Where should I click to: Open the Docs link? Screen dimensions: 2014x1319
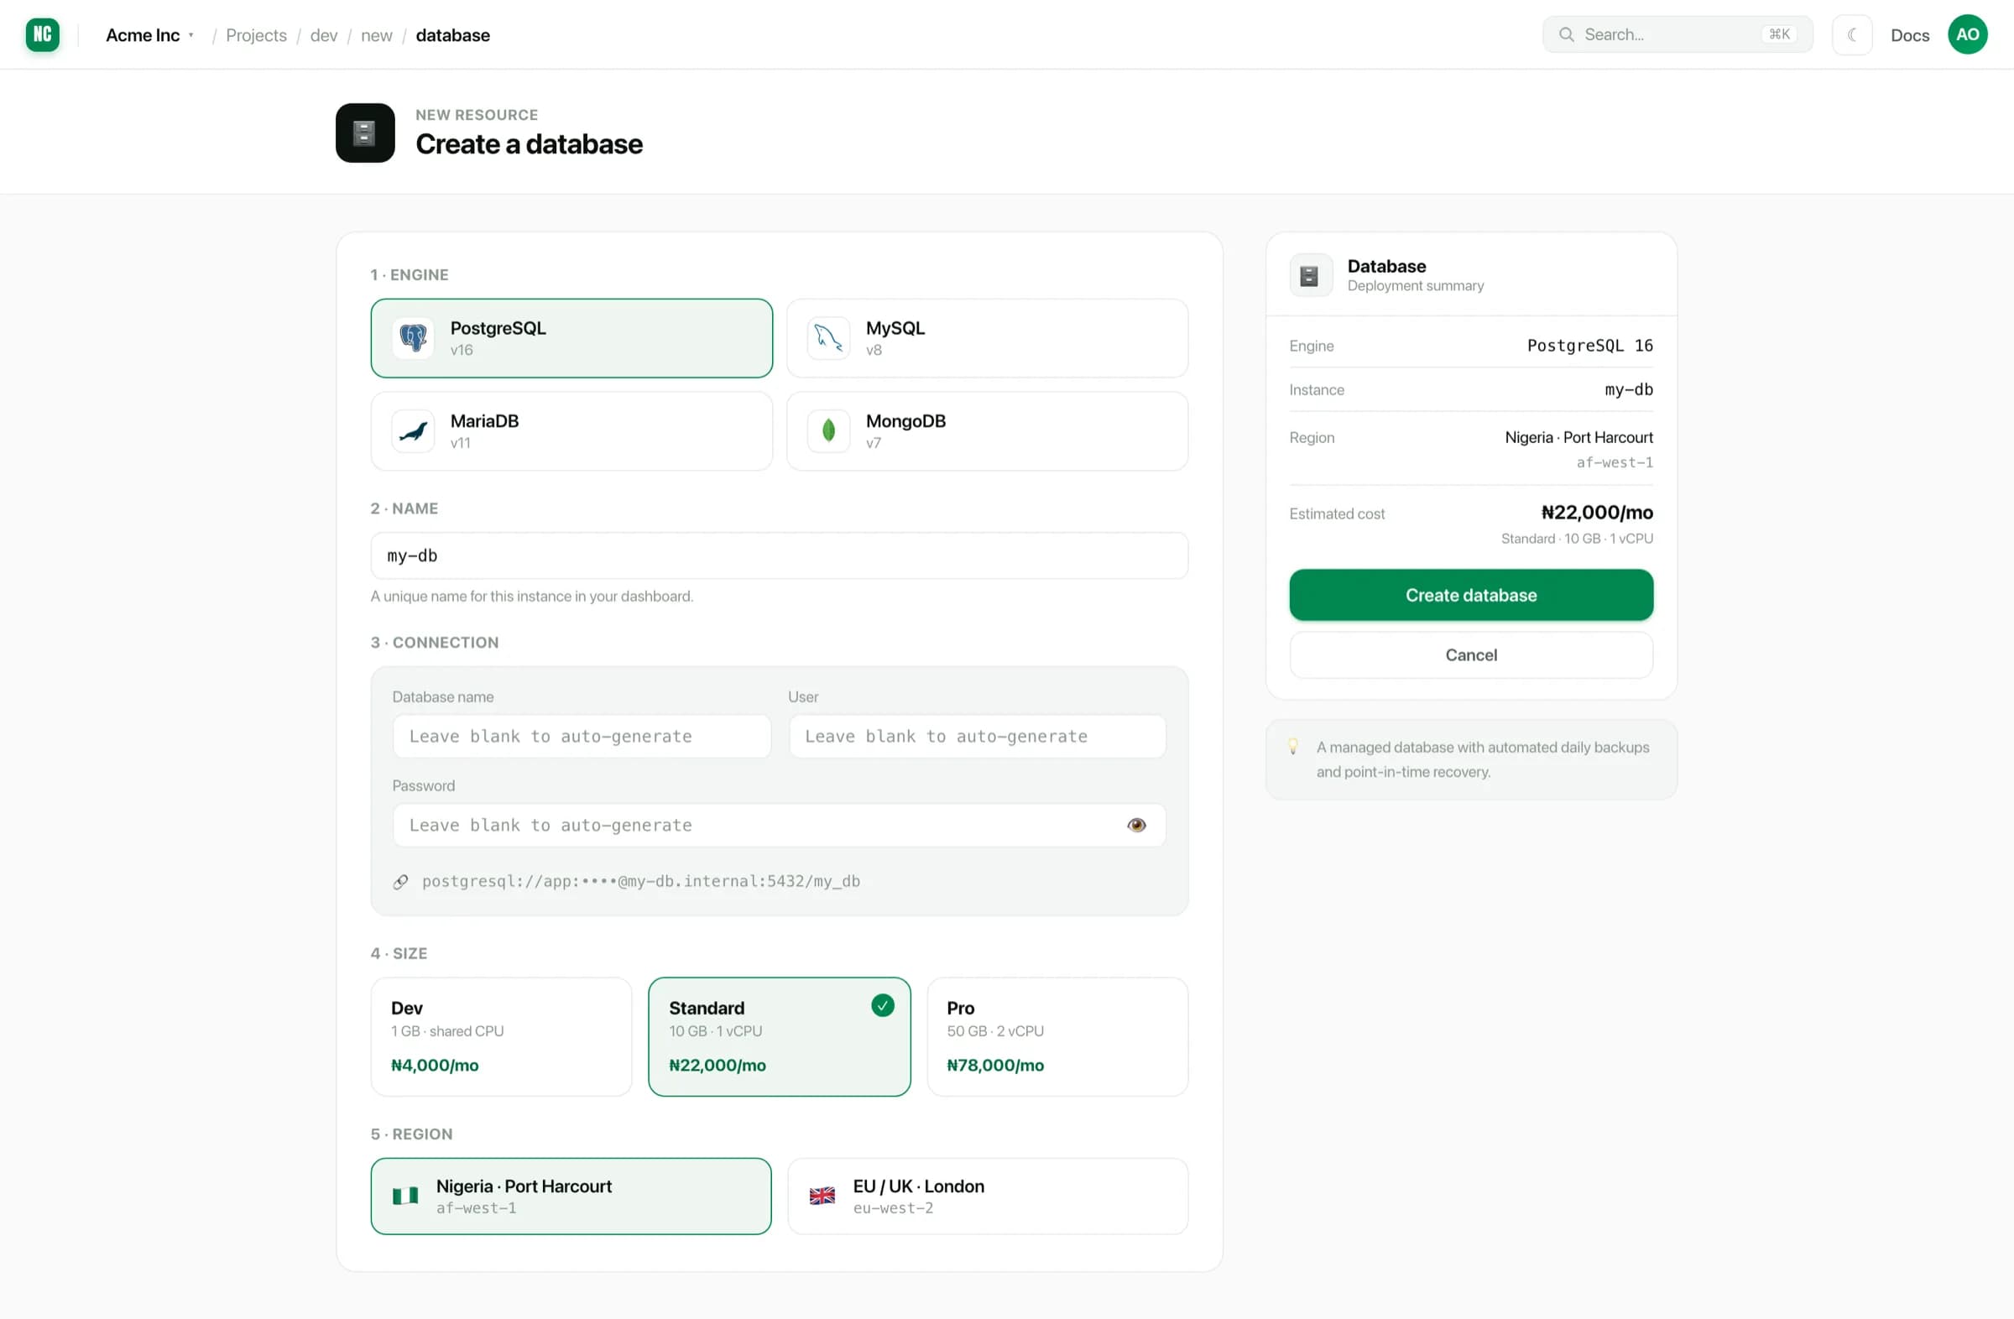(x=1910, y=35)
